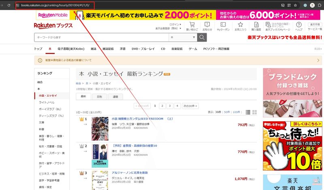The width and height of the screenshot is (324, 190).
Task: Click the browser reload icon
Action: point(9,5)
